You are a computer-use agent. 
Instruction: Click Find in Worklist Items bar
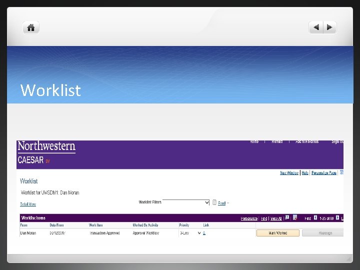point(264,218)
